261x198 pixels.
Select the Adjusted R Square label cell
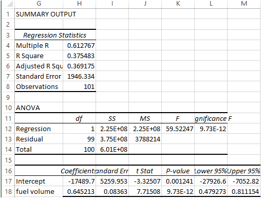click(x=39, y=66)
